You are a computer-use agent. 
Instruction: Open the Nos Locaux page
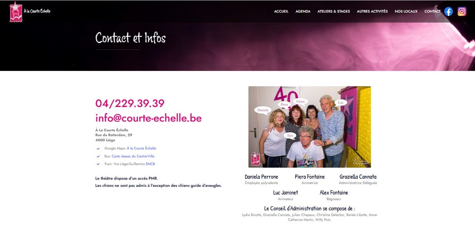(x=406, y=11)
